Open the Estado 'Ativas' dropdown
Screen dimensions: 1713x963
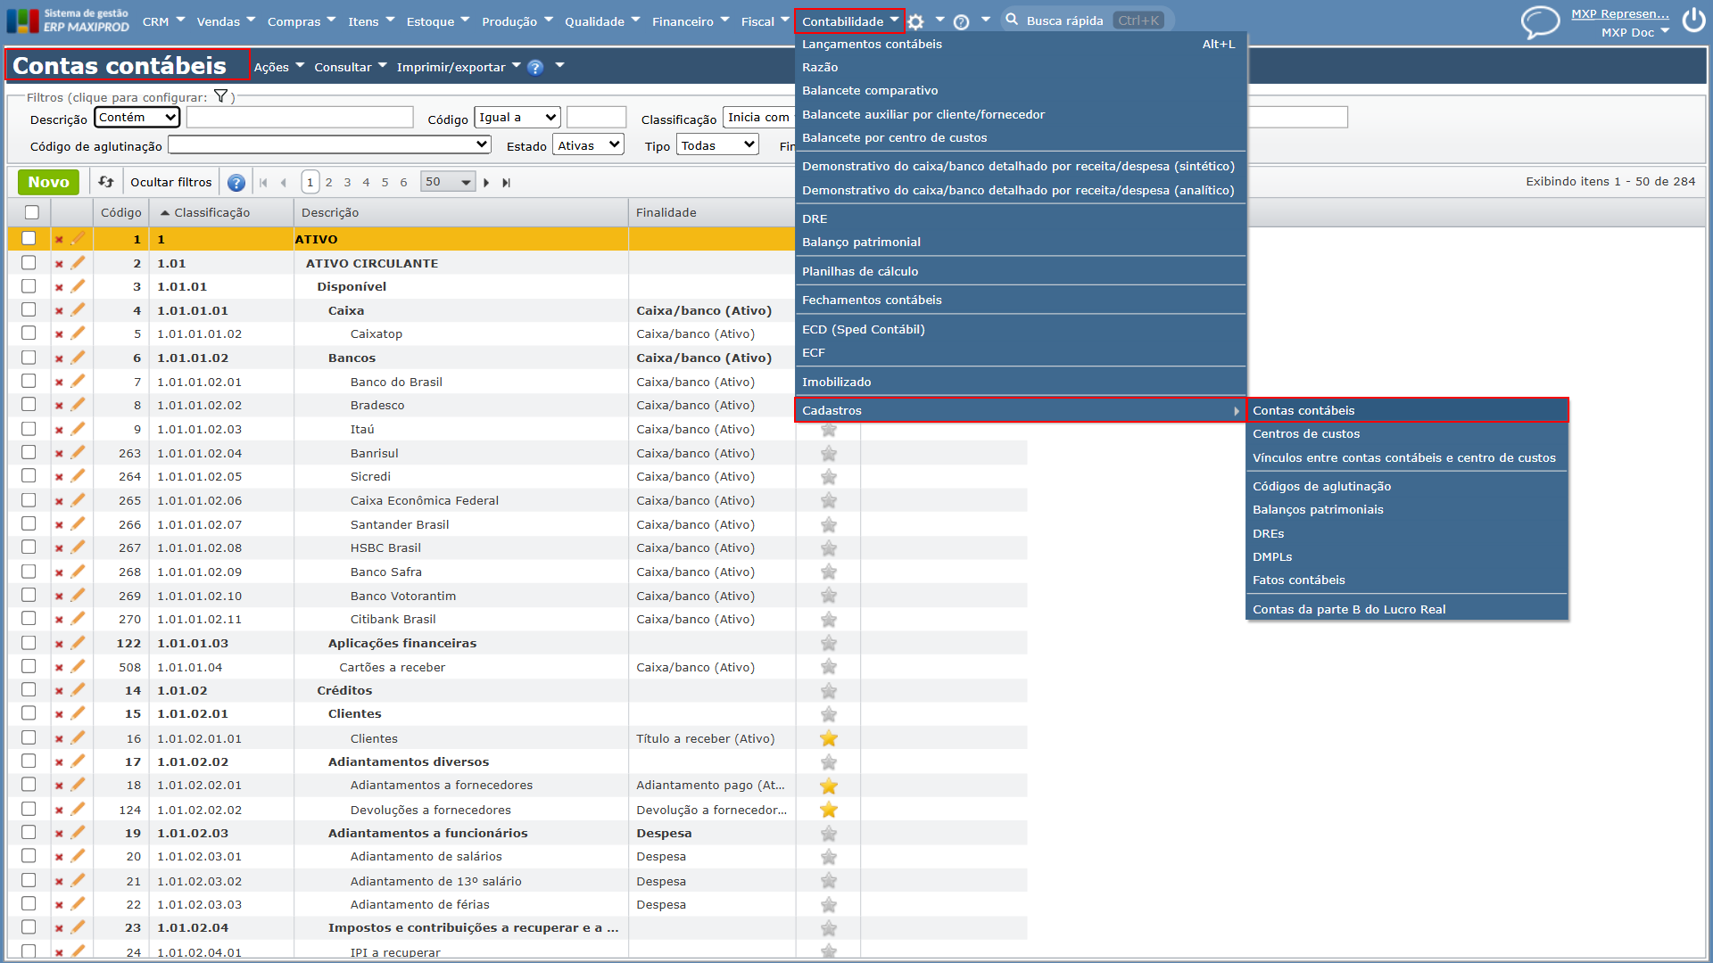[x=588, y=145]
